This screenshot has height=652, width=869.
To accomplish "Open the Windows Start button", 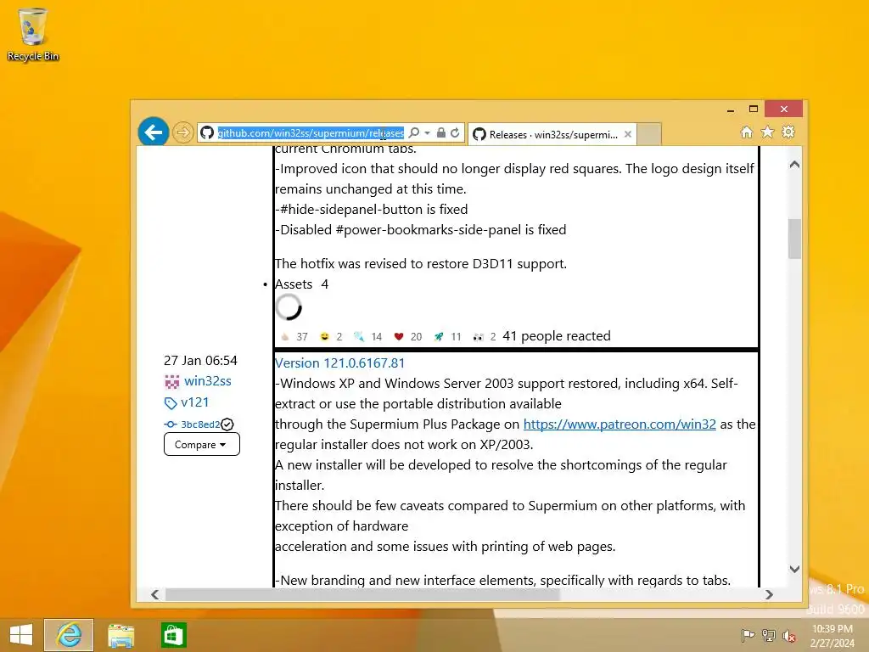I will 21,635.
